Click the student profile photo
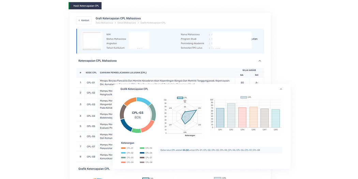 pos(92,41)
